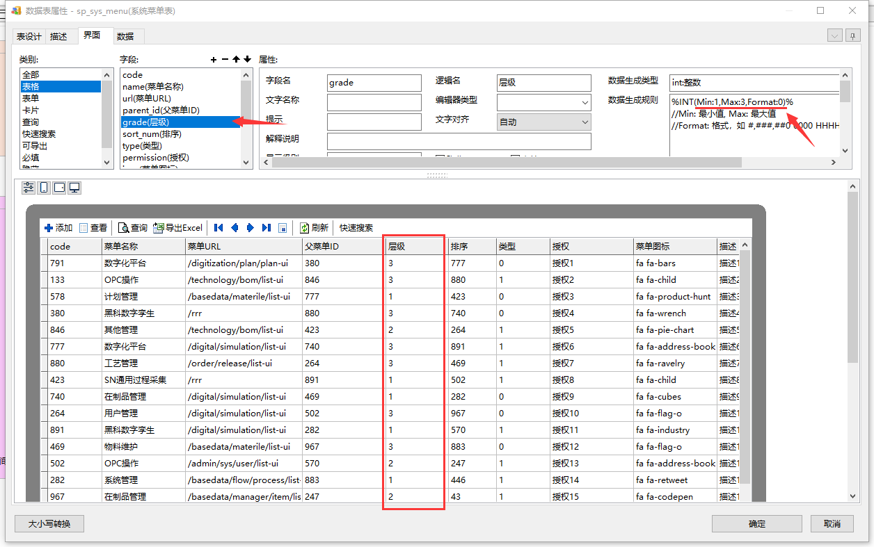Click the 大小写转换 button
This screenshot has height=547, width=874.
pyautogui.click(x=49, y=523)
